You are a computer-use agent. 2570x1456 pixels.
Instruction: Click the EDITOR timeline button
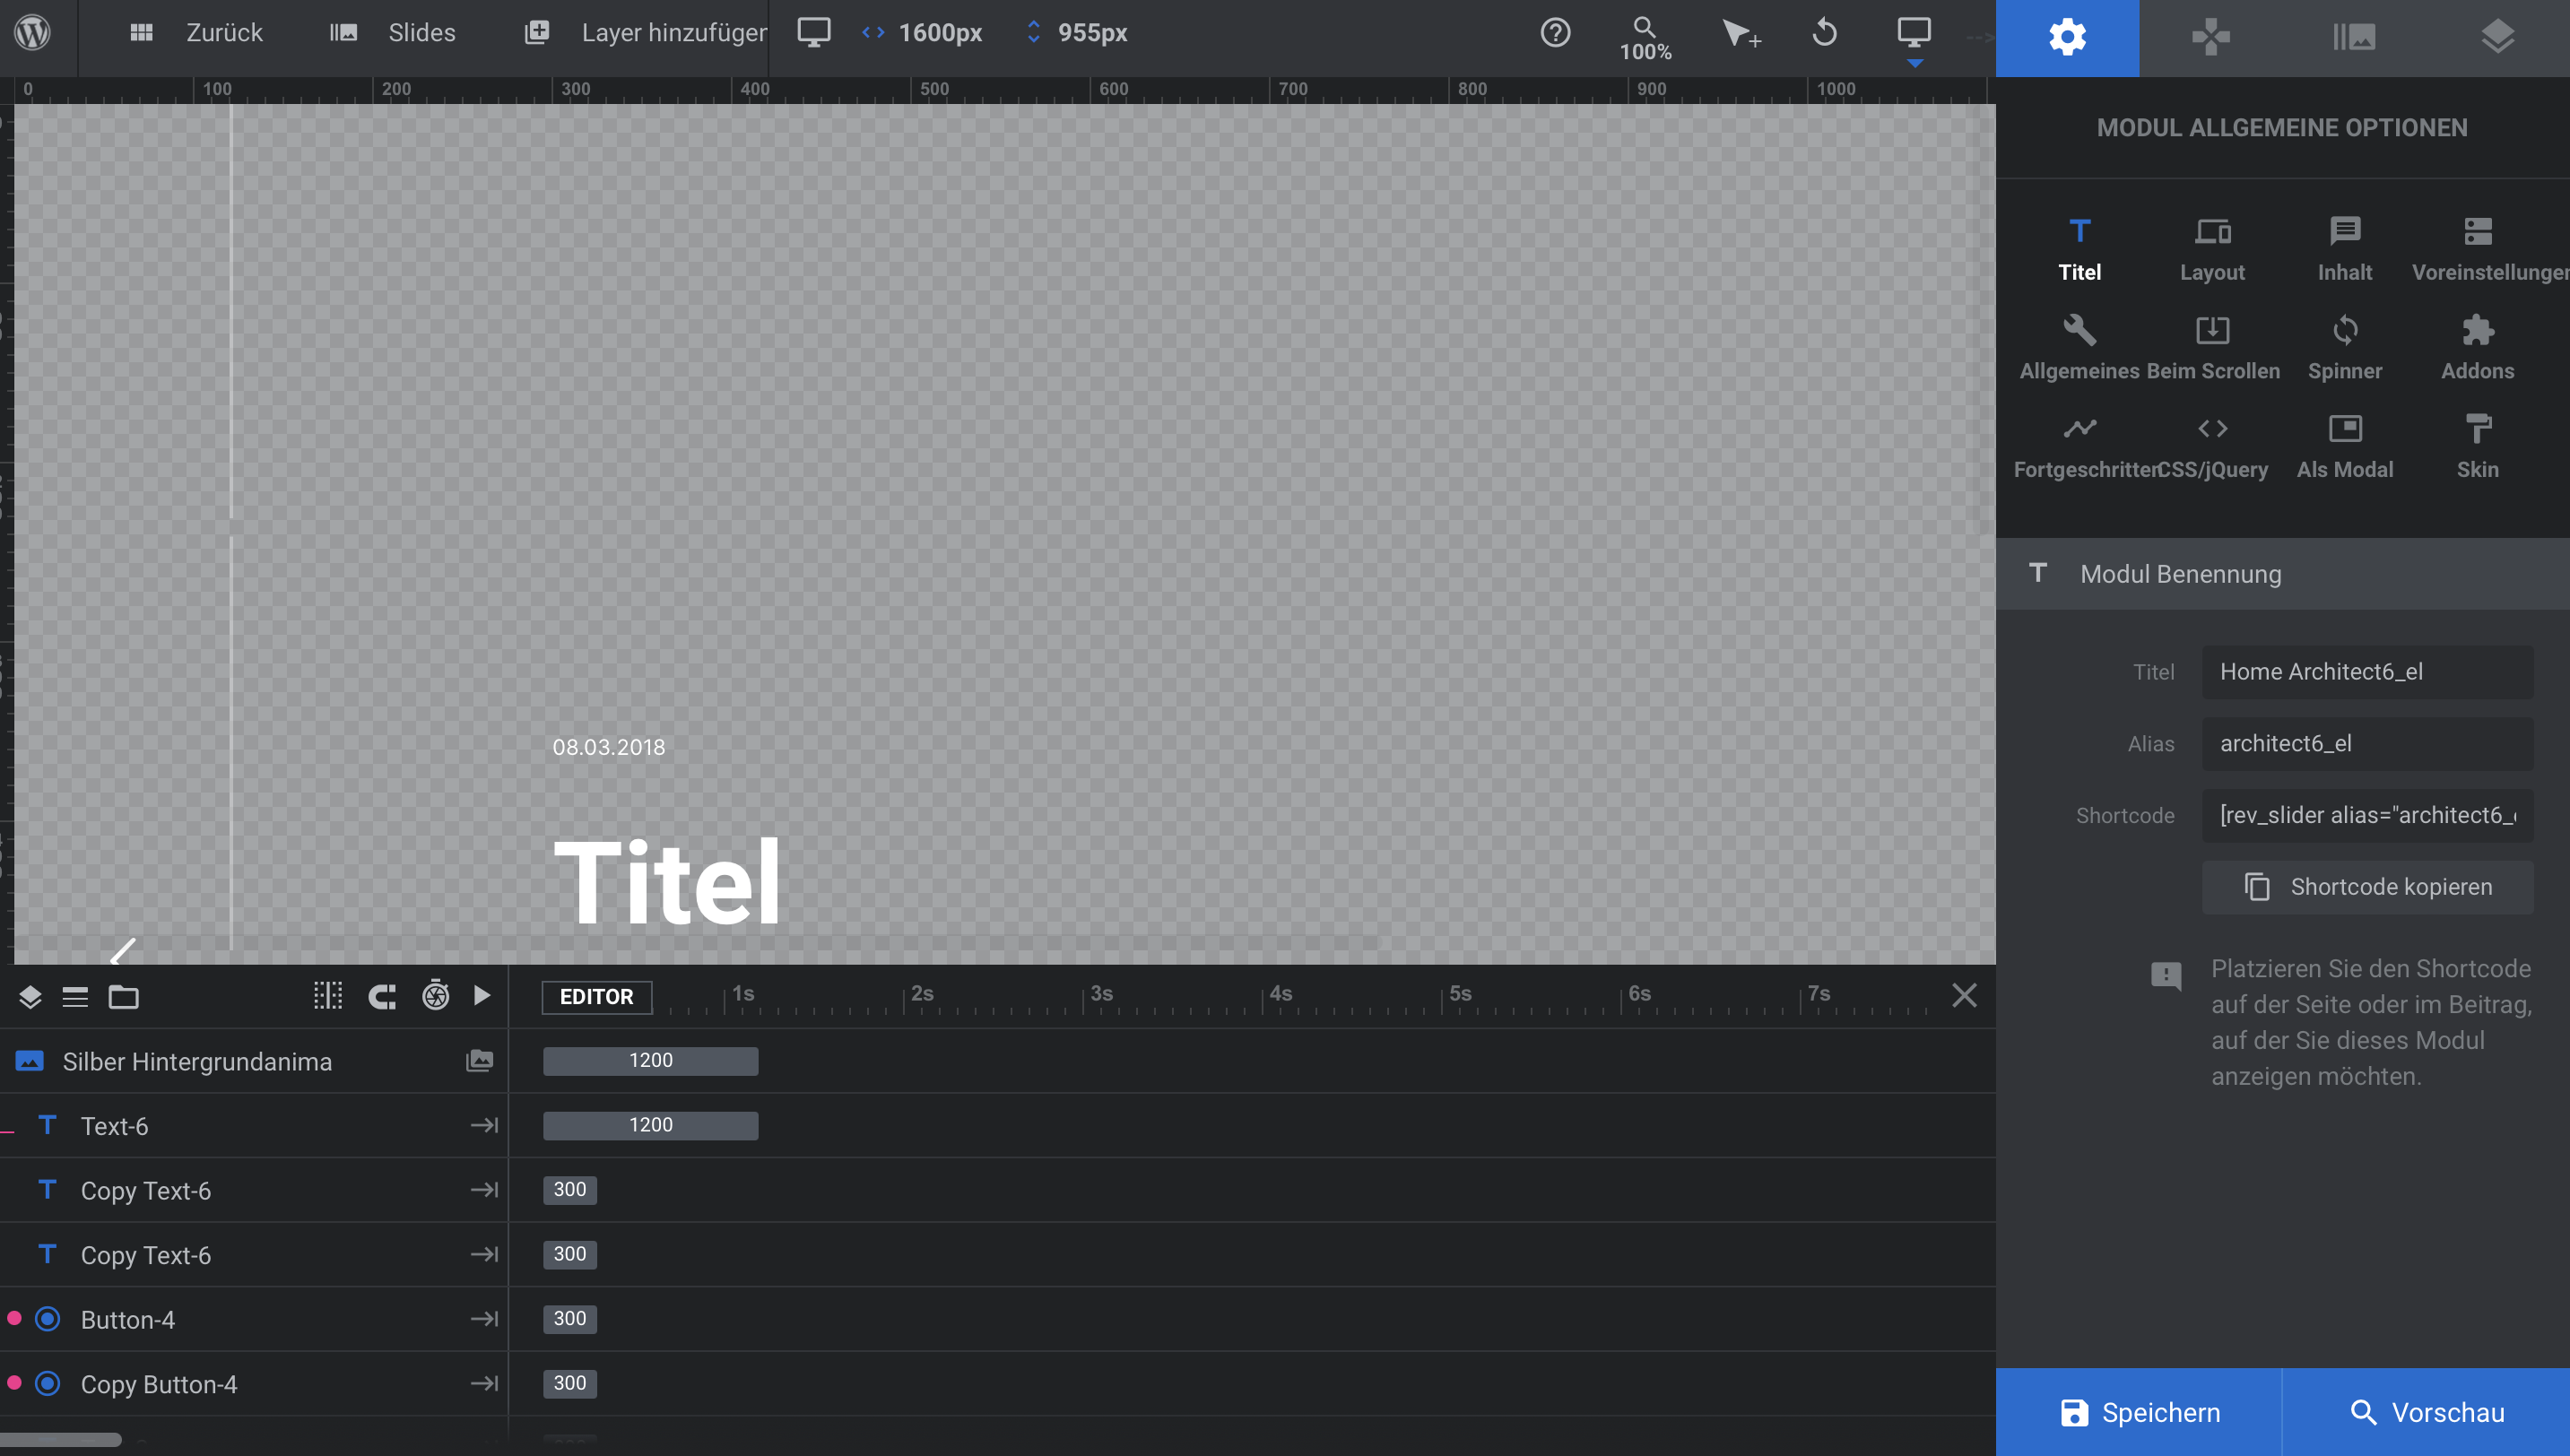tap(596, 996)
